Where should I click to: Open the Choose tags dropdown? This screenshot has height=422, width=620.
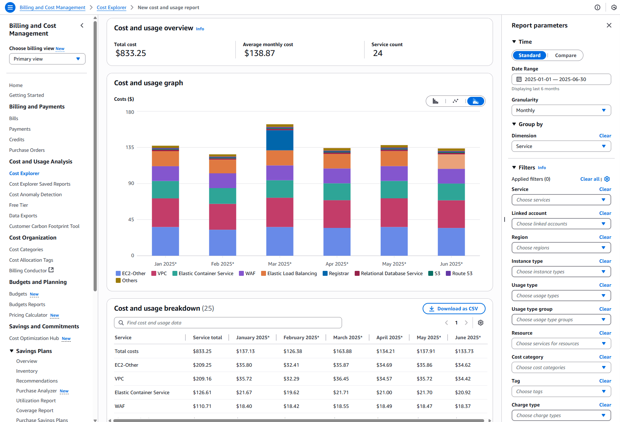click(561, 391)
